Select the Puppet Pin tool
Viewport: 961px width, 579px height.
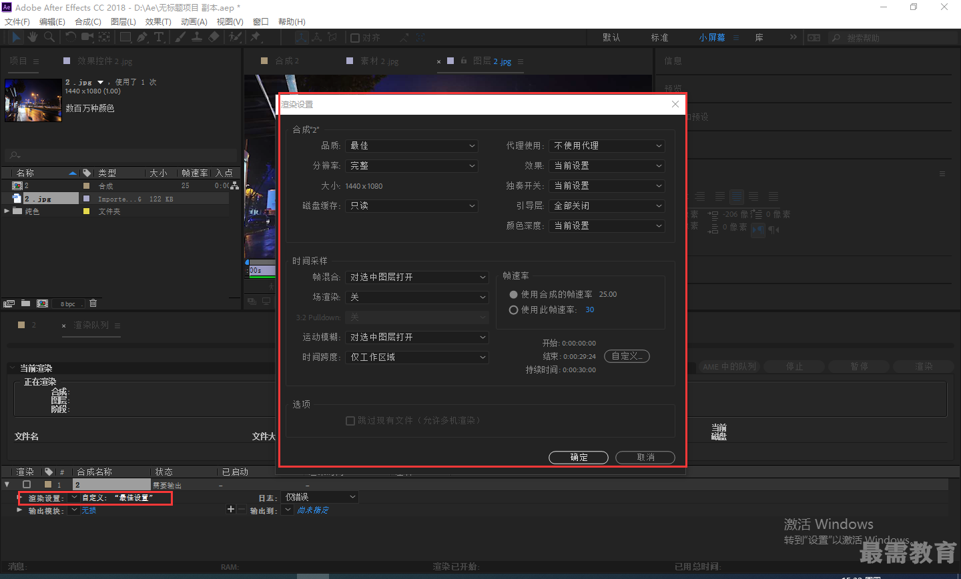point(256,37)
